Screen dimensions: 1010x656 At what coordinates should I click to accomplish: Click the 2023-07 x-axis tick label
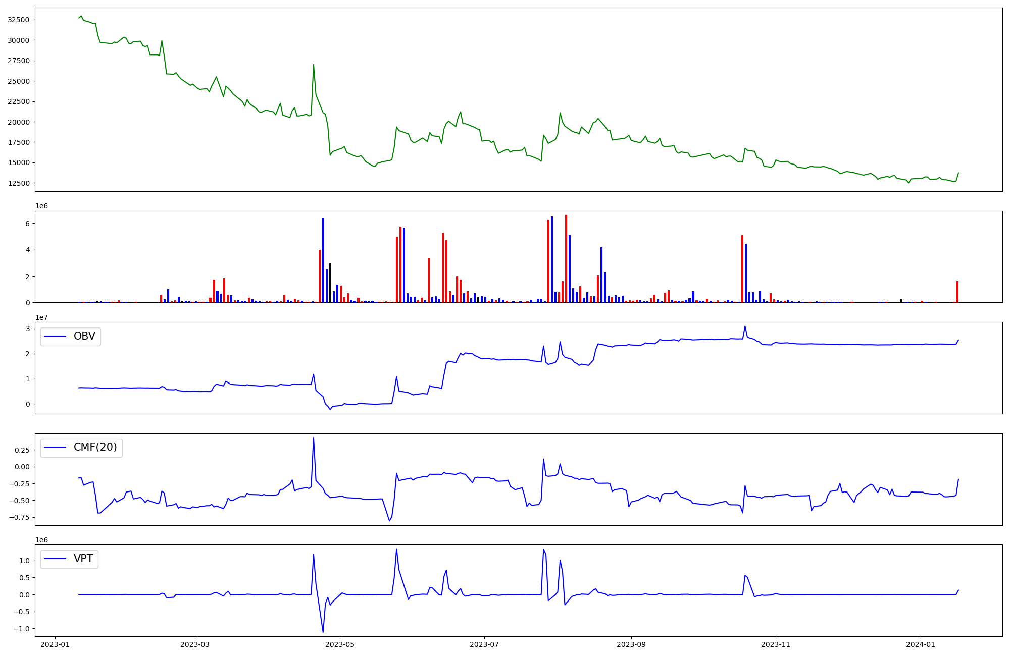[x=484, y=644]
